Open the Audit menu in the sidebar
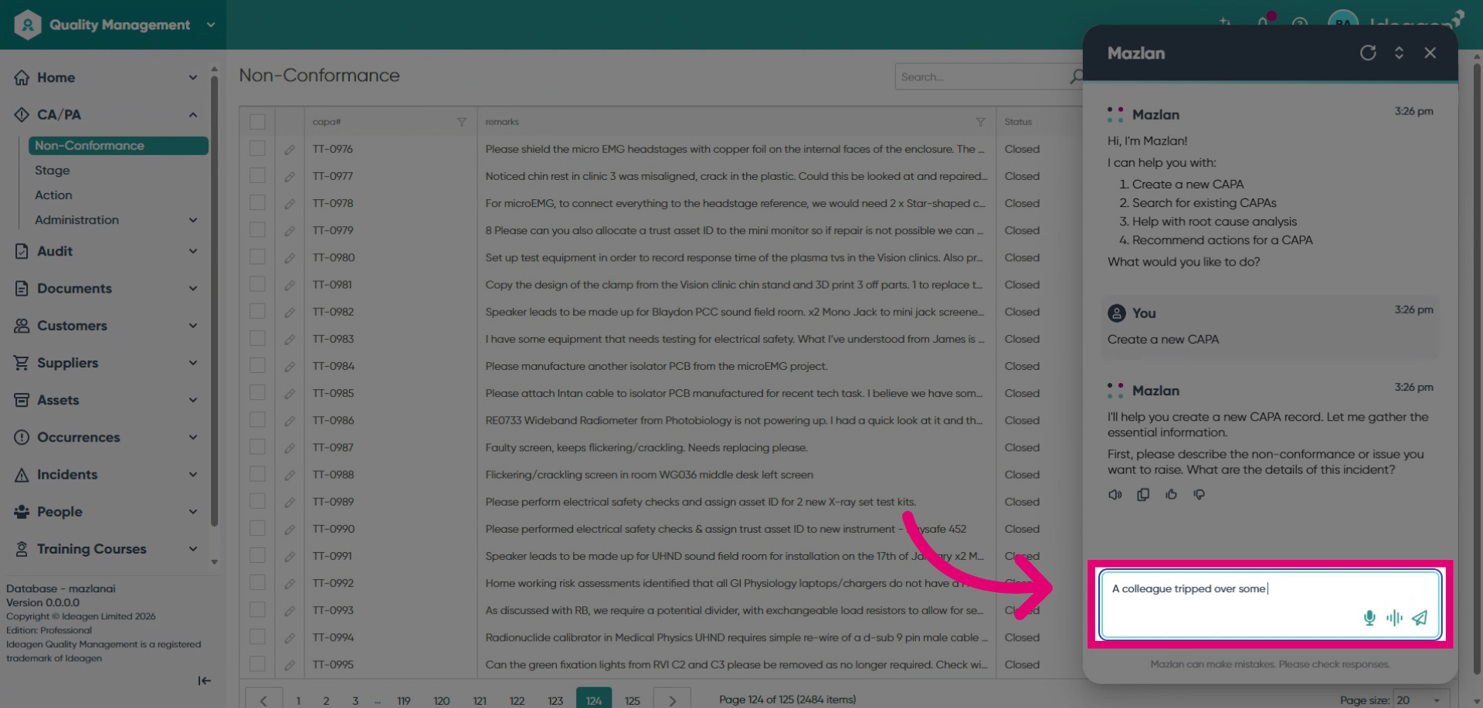The height and width of the screenshot is (708, 1483). pyautogui.click(x=106, y=251)
